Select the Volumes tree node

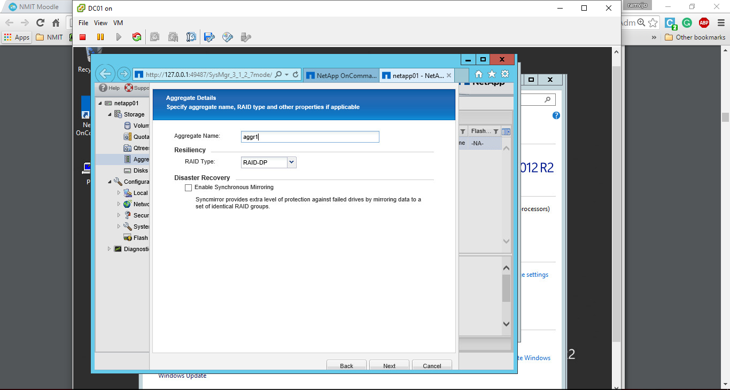coord(136,126)
